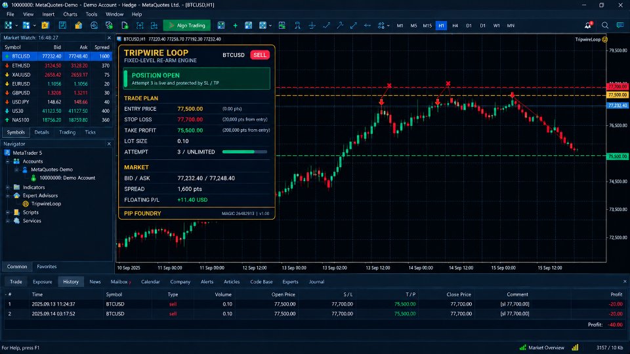The image size is (630, 354).
Task: Click the document with green dot toolbar icon
Action: click(125, 26)
